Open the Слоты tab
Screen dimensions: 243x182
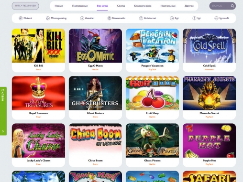click(121, 6)
